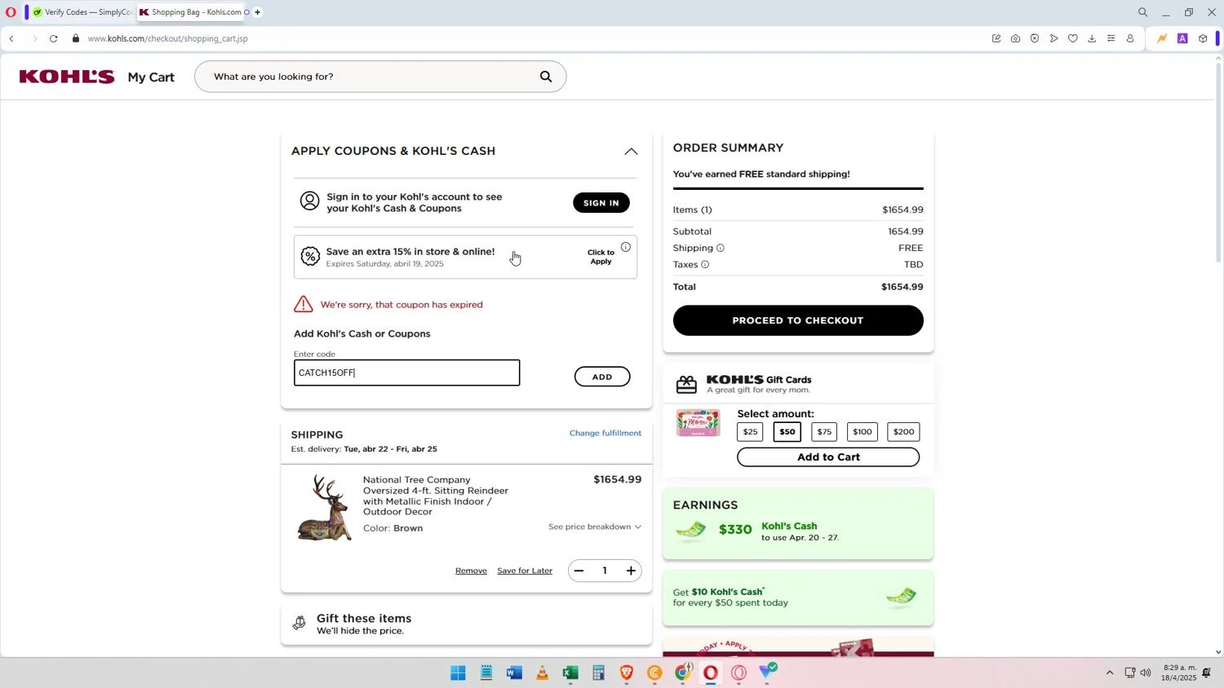Select the $200 gift card amount
This screenshot has width=1224, height=688.
point(903,432)
